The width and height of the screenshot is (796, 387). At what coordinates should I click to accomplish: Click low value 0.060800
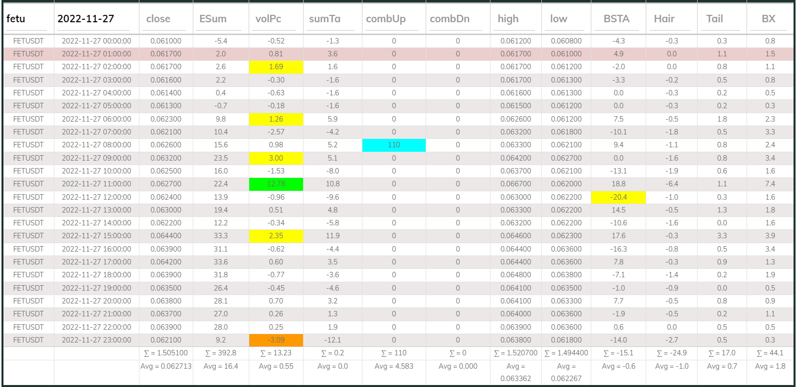click(x=566, y=41)
